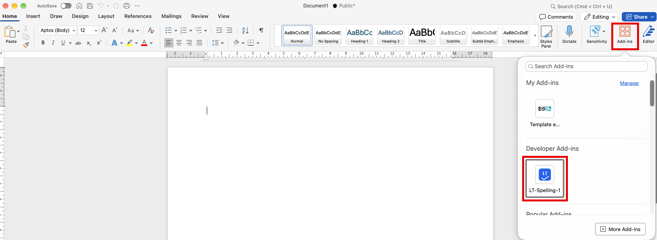
Task: Start Dictate microphone
Action: (569, 34)
